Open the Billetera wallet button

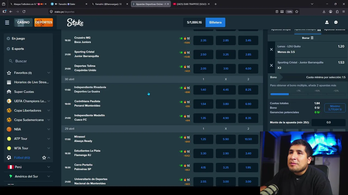click(x=215, y=22)
